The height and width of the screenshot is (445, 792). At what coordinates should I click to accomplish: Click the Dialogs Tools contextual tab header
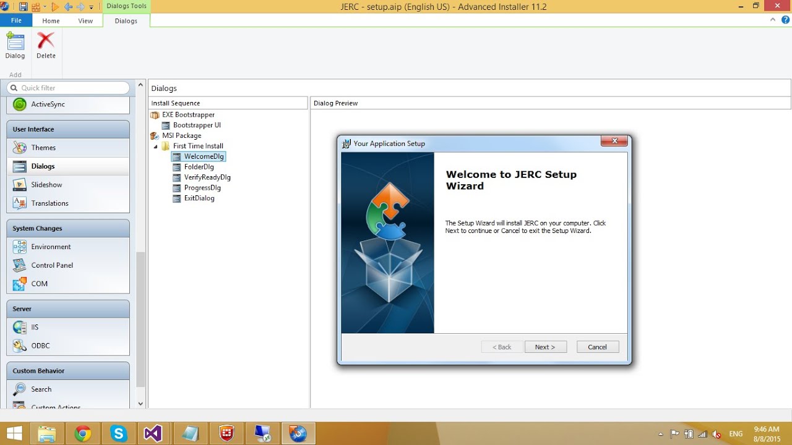tap(126, 6)
